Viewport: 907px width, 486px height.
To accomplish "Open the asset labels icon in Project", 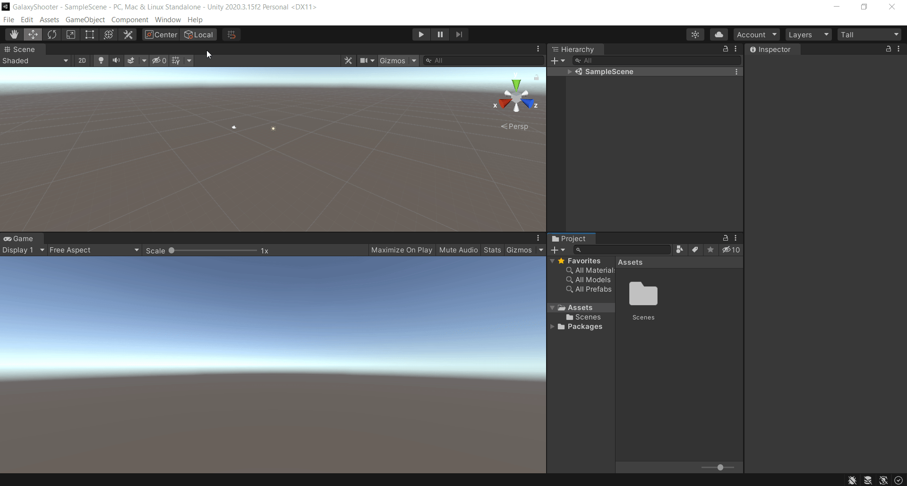I will 695,250.
